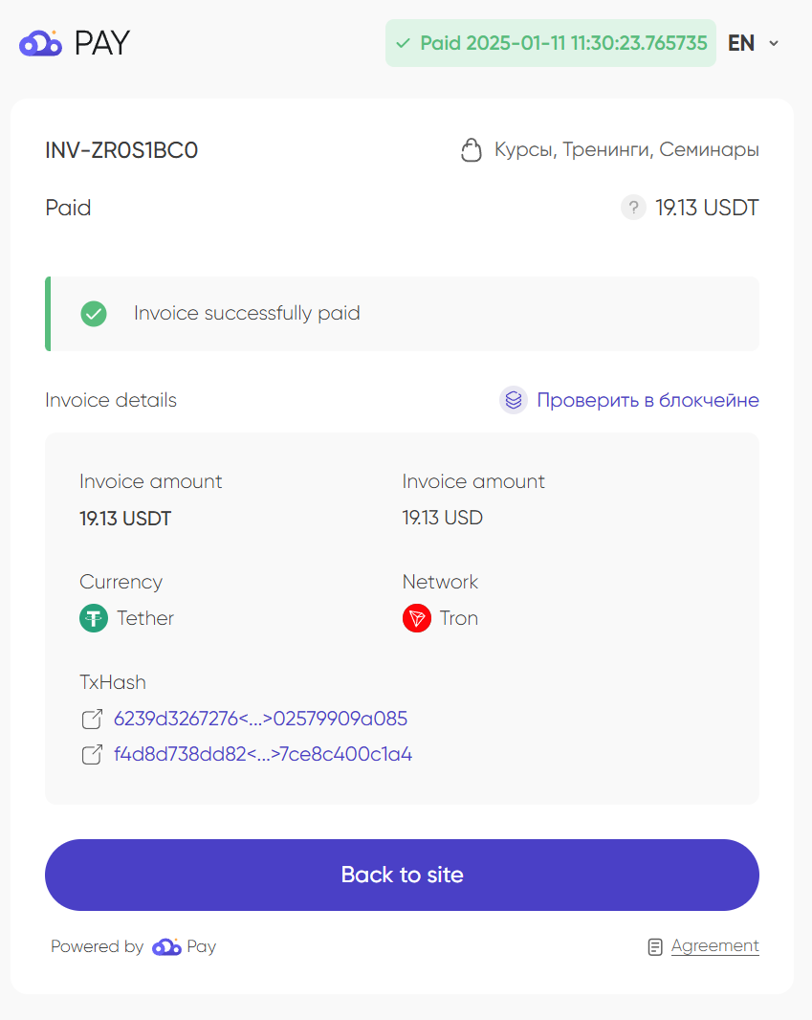This screenshot has height=1020, width=812.
Task: Click the question mark help icon near 19.13 USDT
Action: click(633, 209)
